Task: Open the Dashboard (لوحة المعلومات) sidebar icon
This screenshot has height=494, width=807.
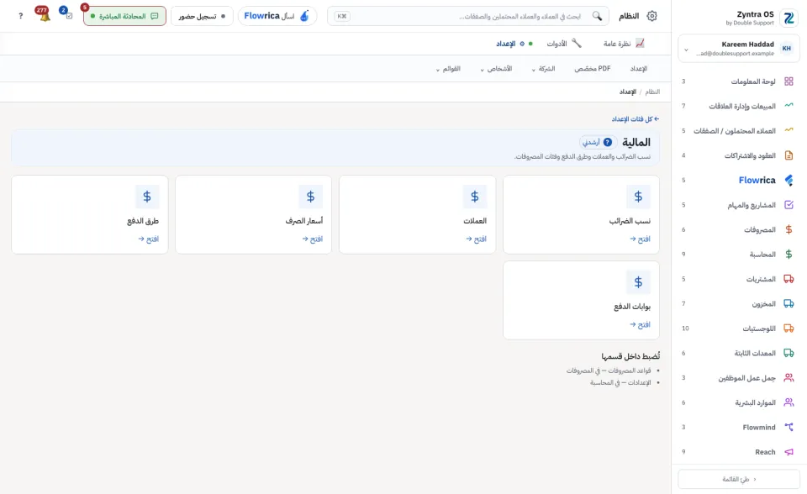Action: pyautogui.click(x=789, y=81)
